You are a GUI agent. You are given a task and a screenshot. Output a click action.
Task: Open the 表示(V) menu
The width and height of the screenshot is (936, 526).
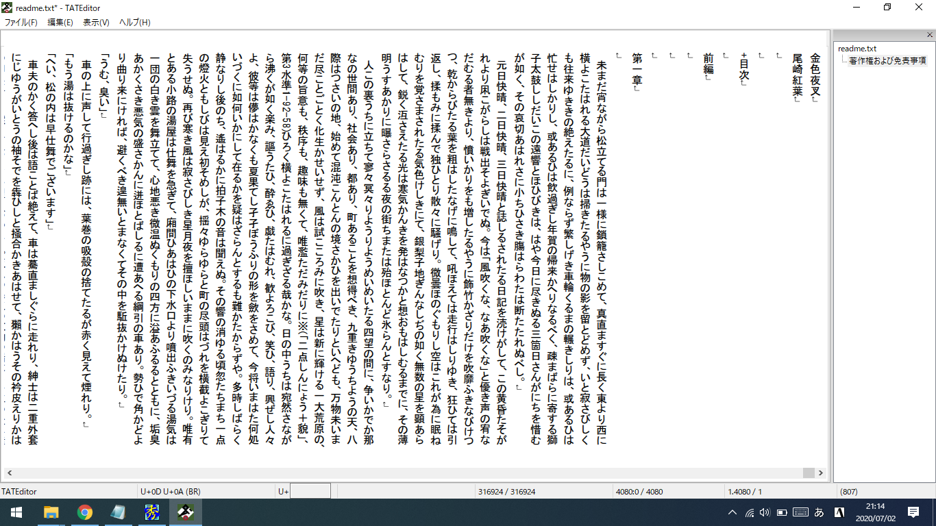click(96, 23)
